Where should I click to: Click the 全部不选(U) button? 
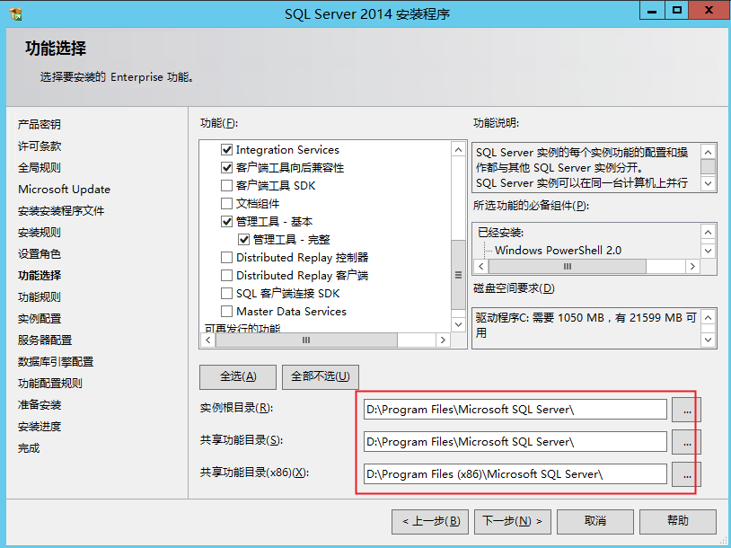[x=321, y=376]
